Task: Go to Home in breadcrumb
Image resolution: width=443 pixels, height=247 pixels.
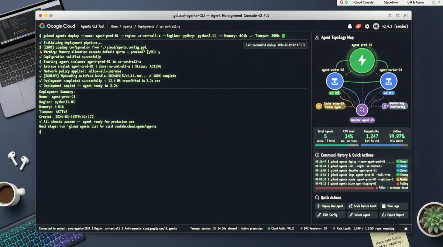Action: click(114, 27)
